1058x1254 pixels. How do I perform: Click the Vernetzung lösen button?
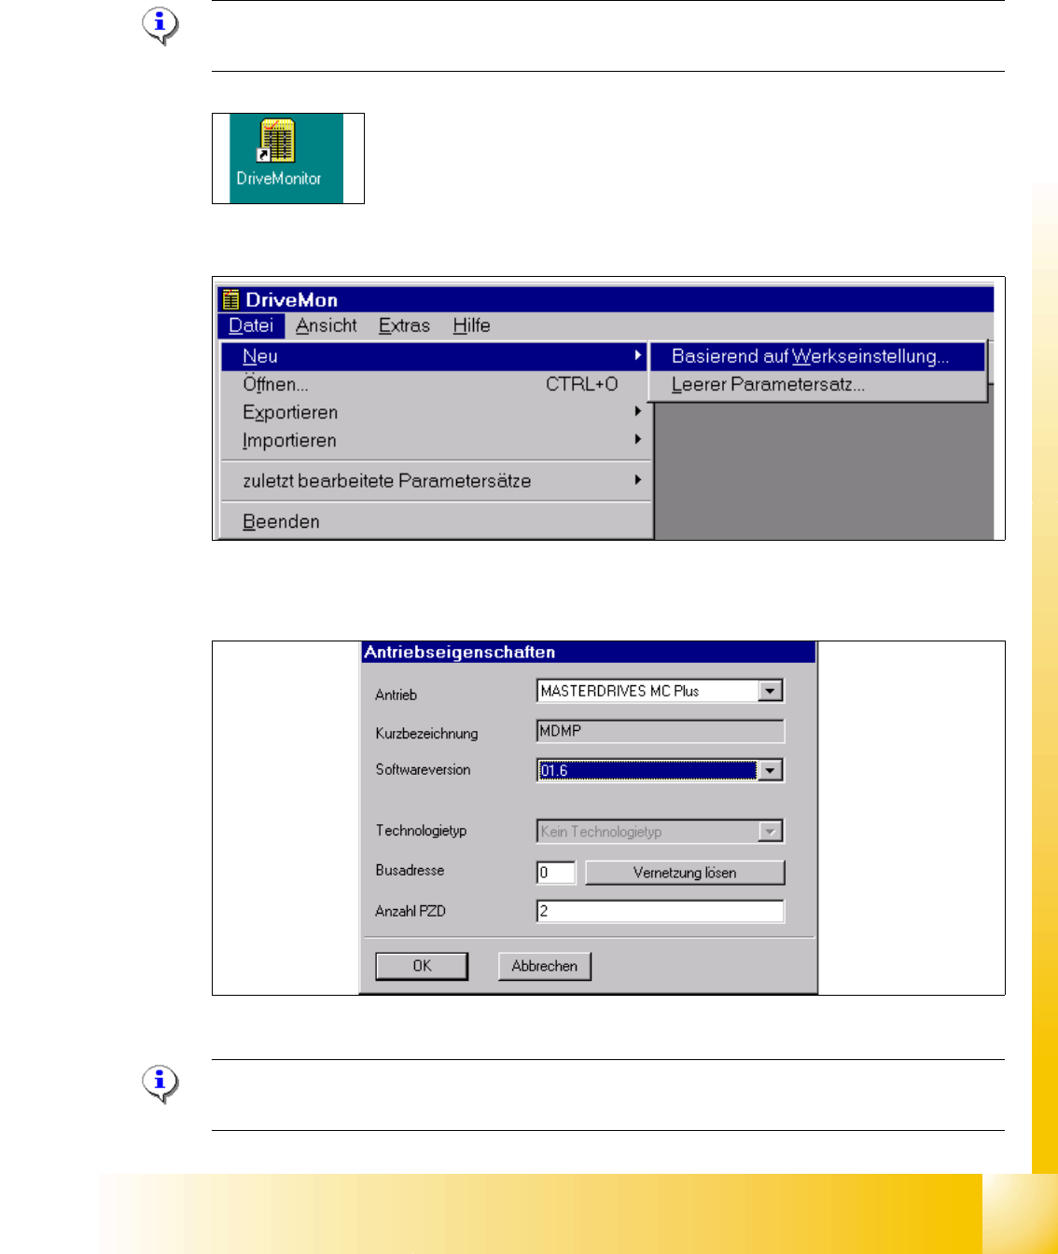[x=685, y=873]
